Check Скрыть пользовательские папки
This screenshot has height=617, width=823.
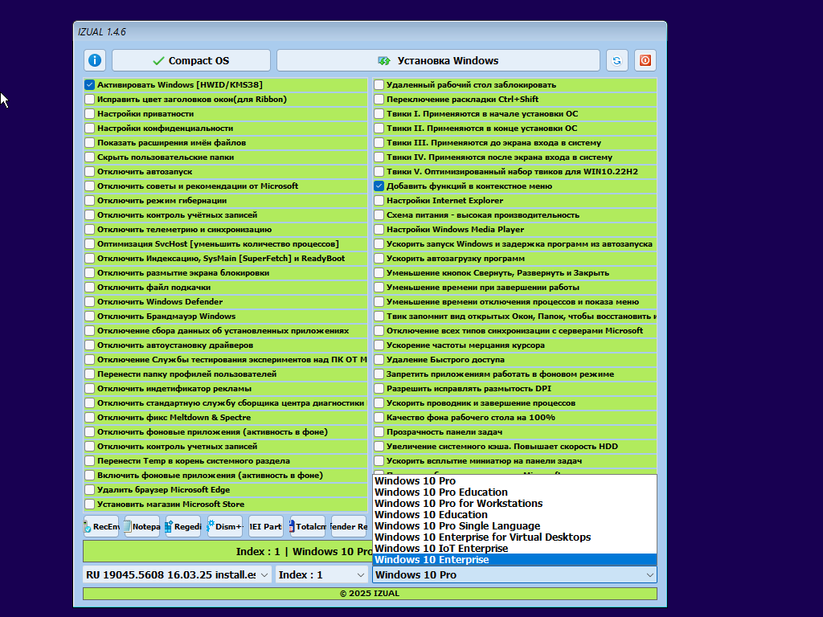[90, 157]
